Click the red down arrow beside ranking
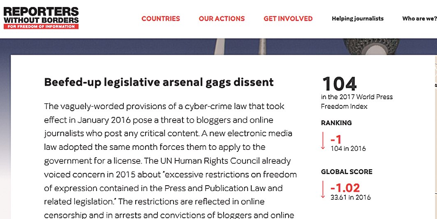The height and width of the screenshot is (219, 437). (324, 142)
